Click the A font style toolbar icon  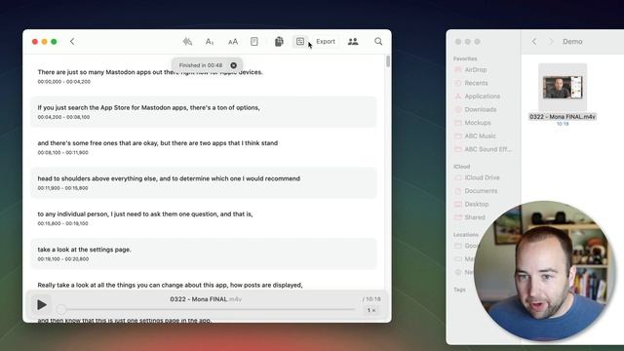210,41
